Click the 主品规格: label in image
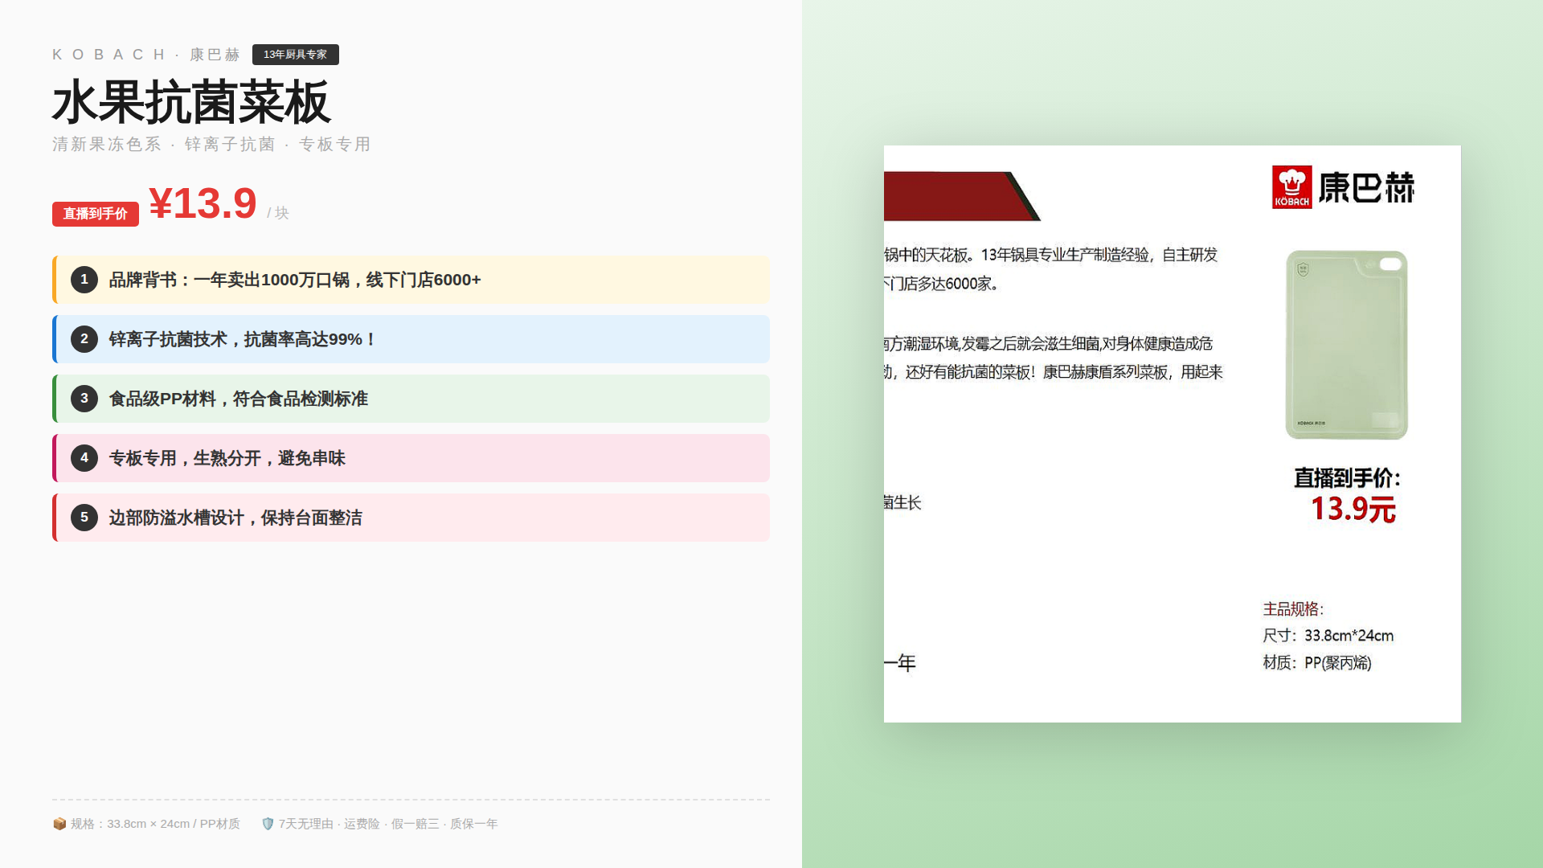This screenshot has height=868, width=1543. (x=1293, y=609)
